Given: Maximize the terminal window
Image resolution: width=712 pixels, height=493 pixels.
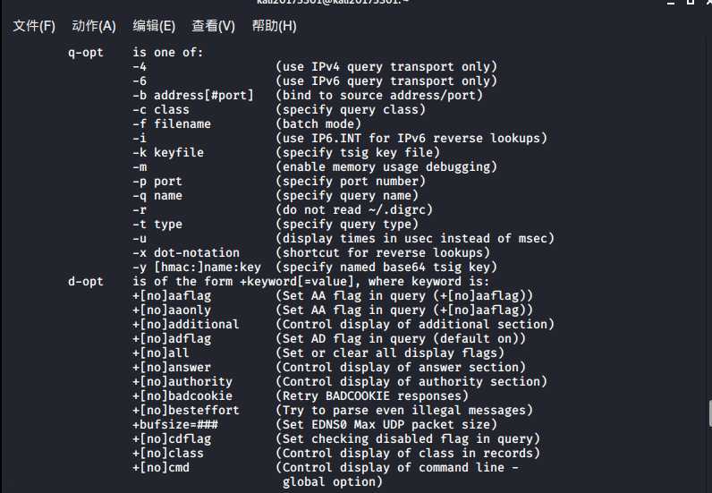Looking at the screenshot, I should [691, 2].
